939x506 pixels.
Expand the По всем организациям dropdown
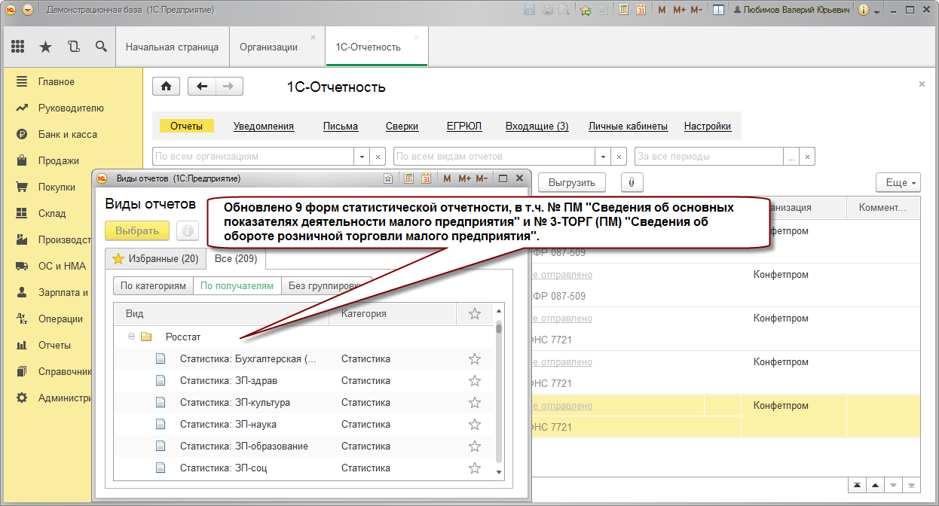362,157
